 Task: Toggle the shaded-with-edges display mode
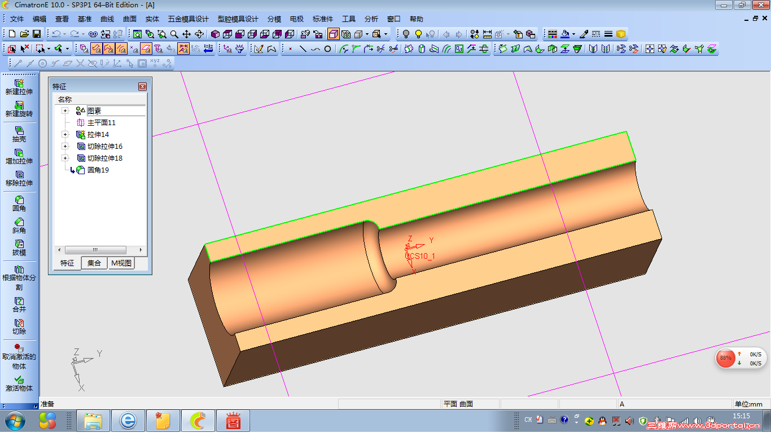(333, 34)
